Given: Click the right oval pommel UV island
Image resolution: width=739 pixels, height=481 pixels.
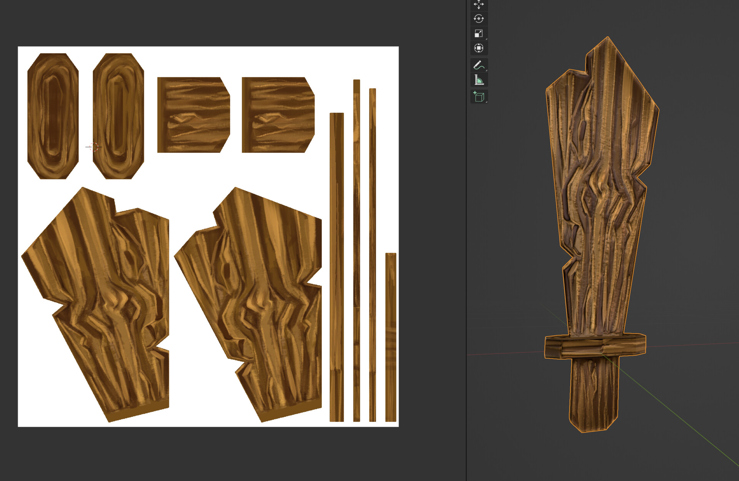Looking at the screenshot, I should 117,115.
